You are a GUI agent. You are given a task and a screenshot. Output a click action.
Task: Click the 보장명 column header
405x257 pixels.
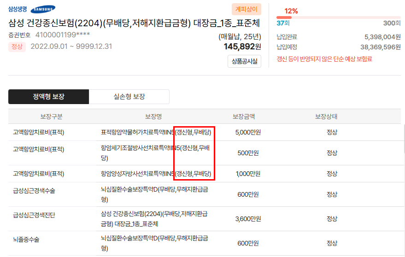click(153, 117)
